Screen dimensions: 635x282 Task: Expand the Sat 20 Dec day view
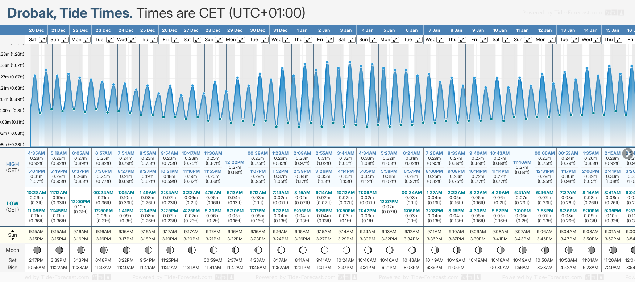pyautogui.click(x=43, y=40)
